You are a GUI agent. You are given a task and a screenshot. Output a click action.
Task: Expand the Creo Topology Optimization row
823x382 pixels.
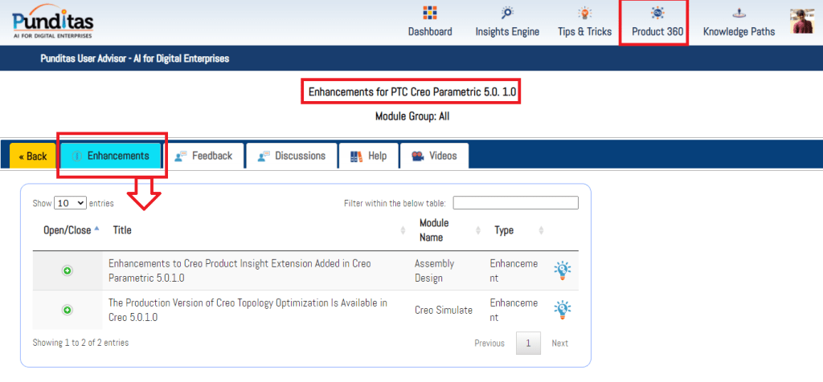click(68, 310)
